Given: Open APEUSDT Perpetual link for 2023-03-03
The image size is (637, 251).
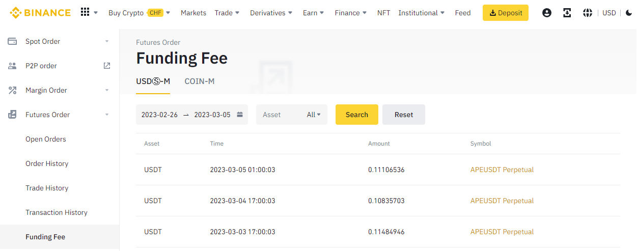Looking at the screenshot, I should (x=502, y=232).
